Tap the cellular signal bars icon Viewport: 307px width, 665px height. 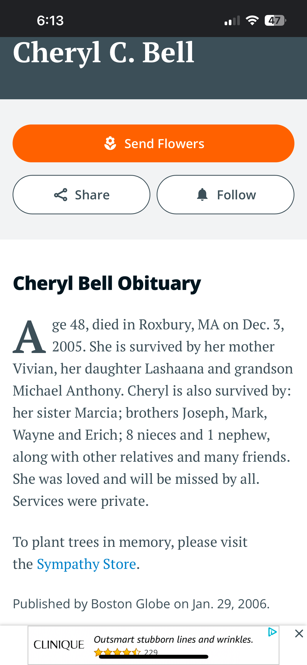232,20
